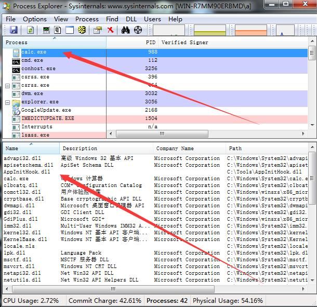Click the process list down scroll arrow
The width and height of the screenshot is (317, 307).
click(312, 125)
